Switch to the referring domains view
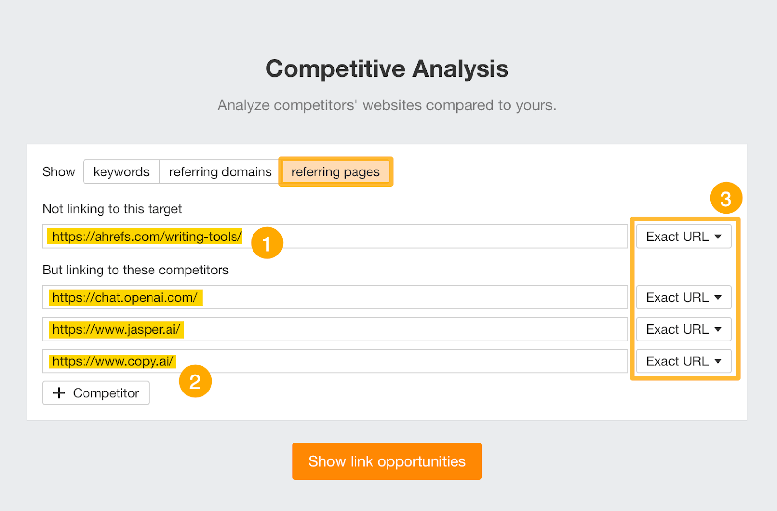The image size is (777, 511). [x=220, y=171]
